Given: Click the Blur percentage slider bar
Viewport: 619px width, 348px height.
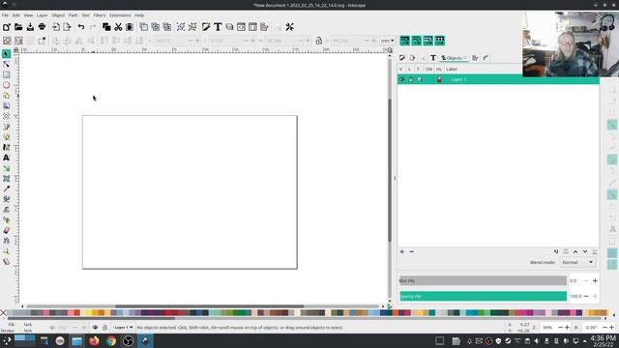Looking at the screenshot, I should click(x=483, y=280).
